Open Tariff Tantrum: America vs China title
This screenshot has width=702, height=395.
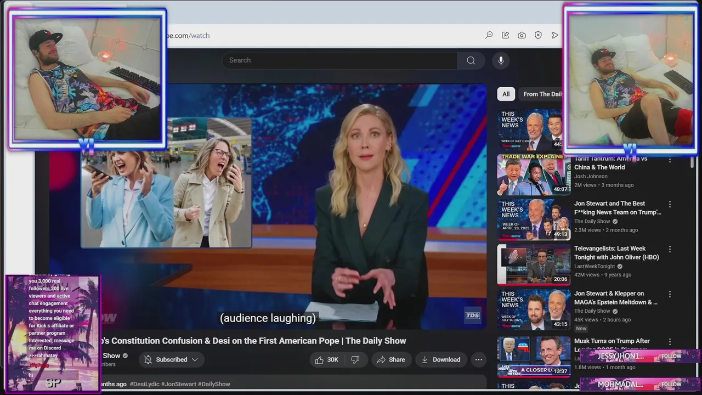tap(610, 163)
